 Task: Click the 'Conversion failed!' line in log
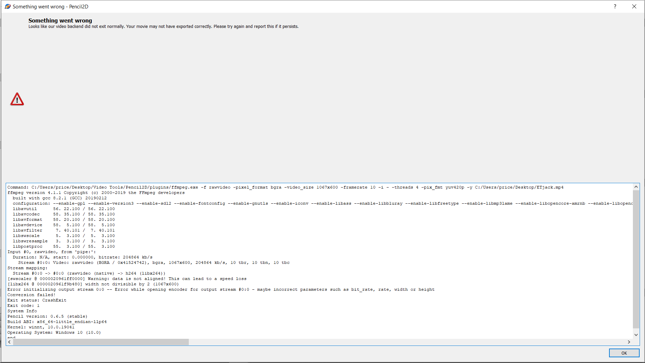(32, 295)
